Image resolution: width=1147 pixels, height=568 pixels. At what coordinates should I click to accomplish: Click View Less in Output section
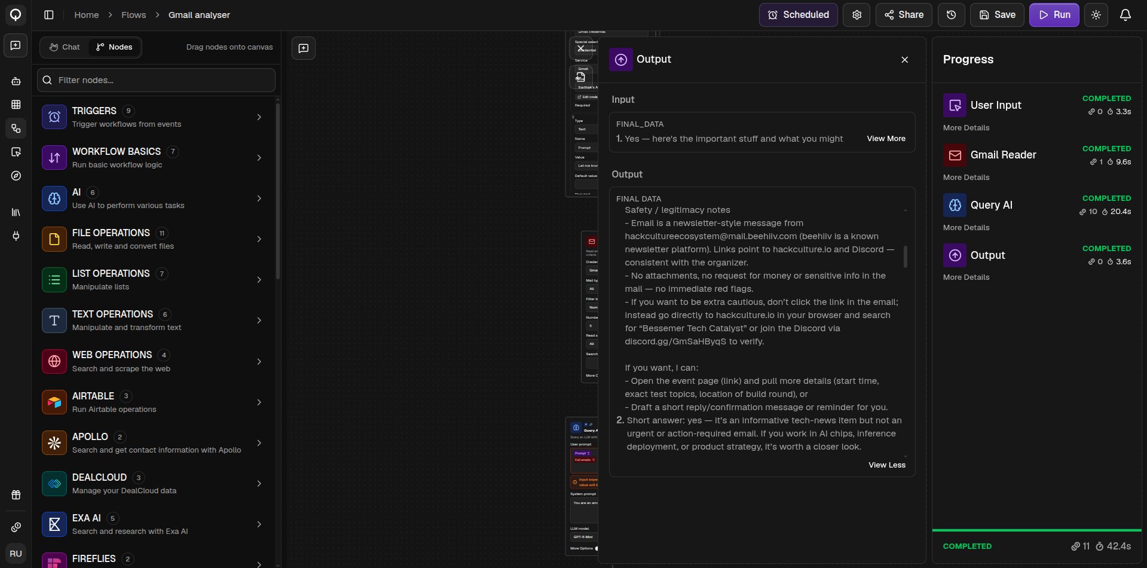tap(886, 465)
